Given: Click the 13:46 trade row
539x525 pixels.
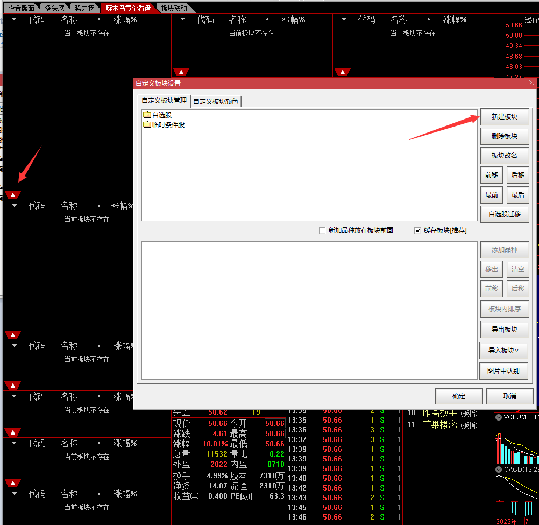Looking at the screenshot, I should pyautogui.click(x=344, y=517).
